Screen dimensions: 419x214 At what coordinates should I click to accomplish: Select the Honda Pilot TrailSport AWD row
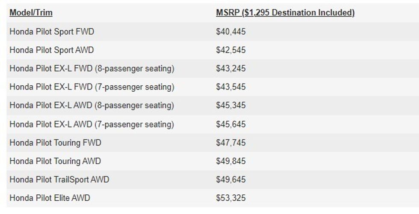point(59,179)
